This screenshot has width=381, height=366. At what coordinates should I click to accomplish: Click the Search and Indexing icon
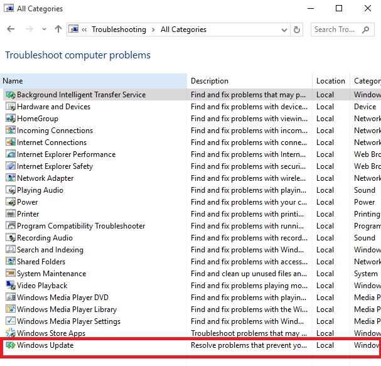11,250
